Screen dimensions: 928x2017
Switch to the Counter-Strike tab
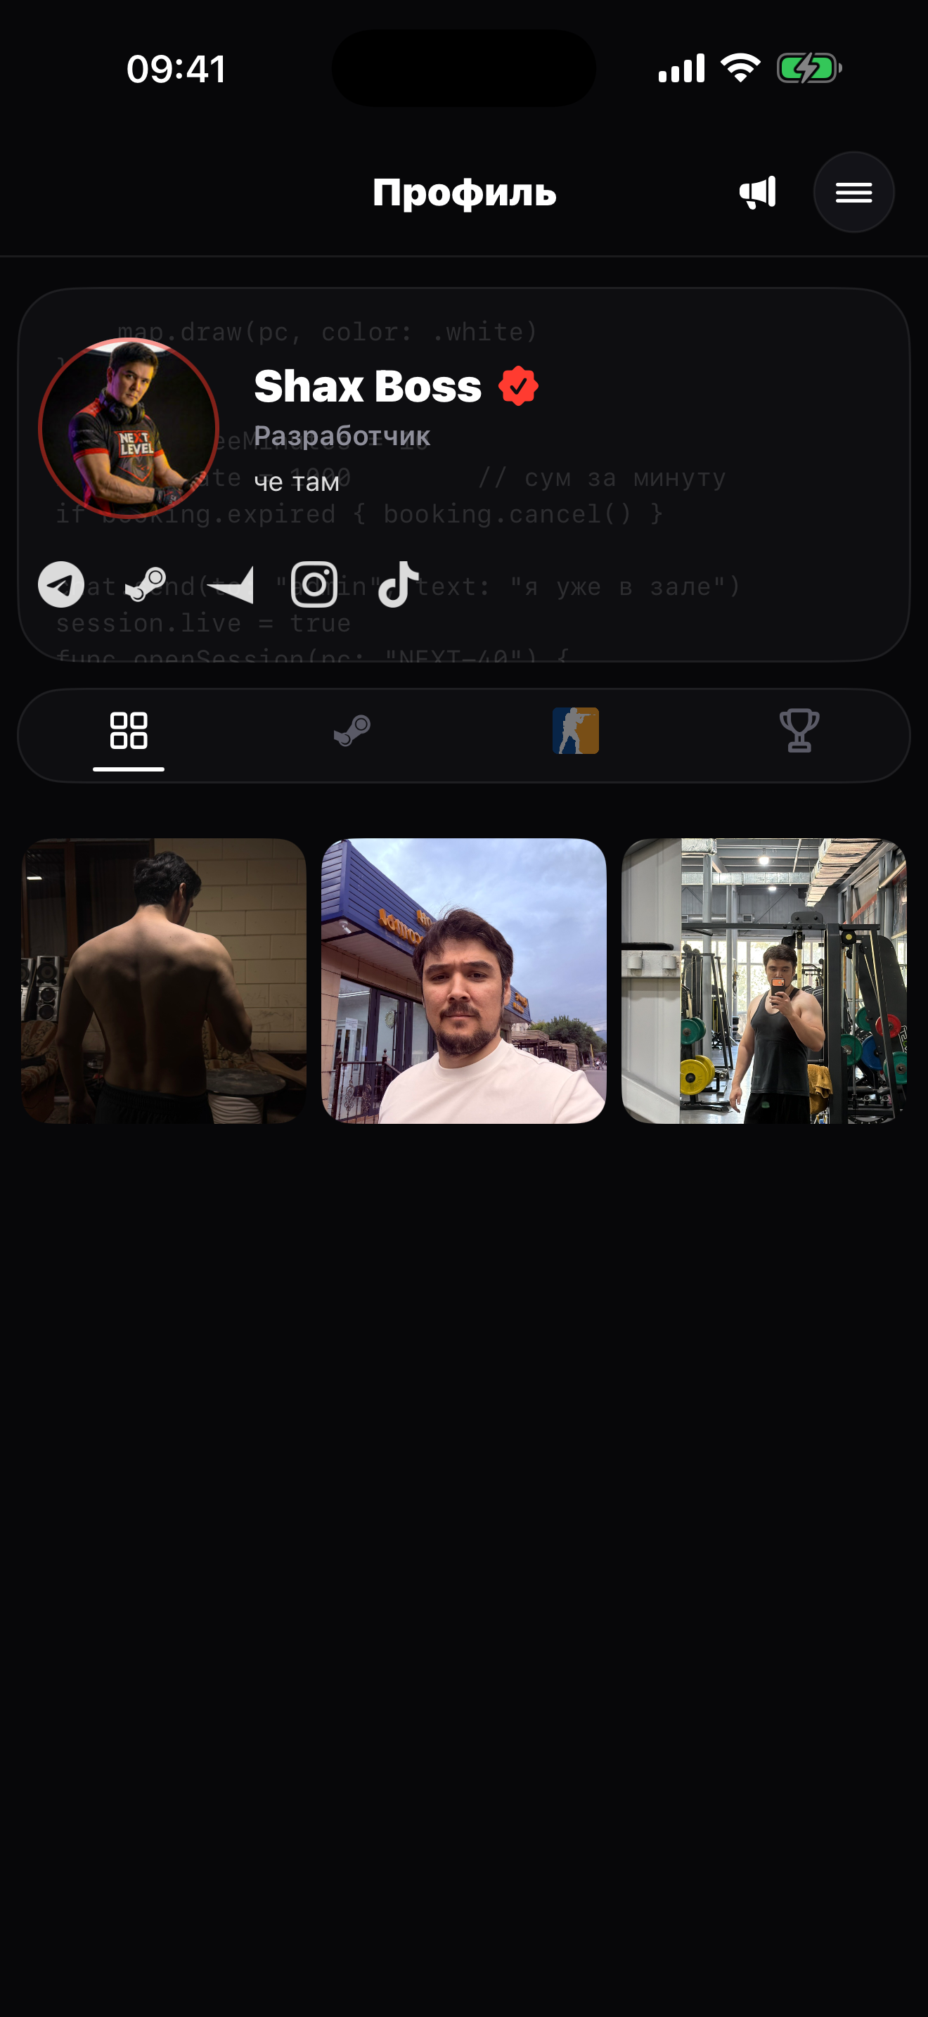tap(576, 731)
